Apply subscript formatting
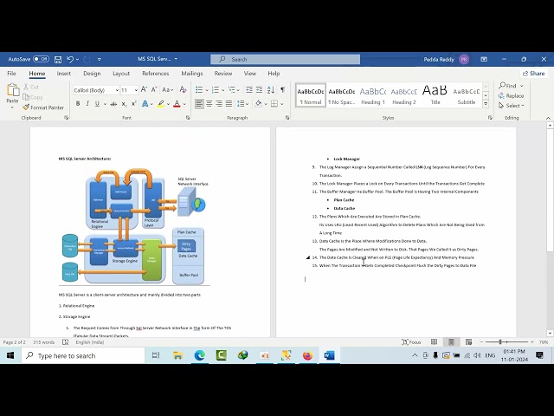The image size is (554, 416). click(x=124, y=104)
